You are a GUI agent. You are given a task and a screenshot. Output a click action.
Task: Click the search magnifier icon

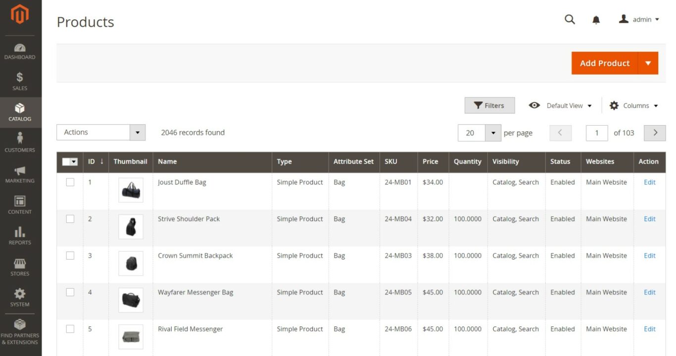(x=570, y=19)
